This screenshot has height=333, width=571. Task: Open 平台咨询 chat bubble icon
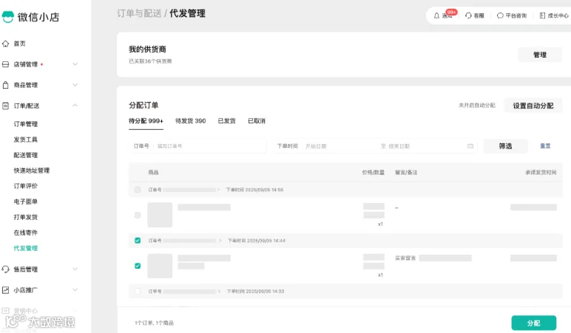[500, 16]
